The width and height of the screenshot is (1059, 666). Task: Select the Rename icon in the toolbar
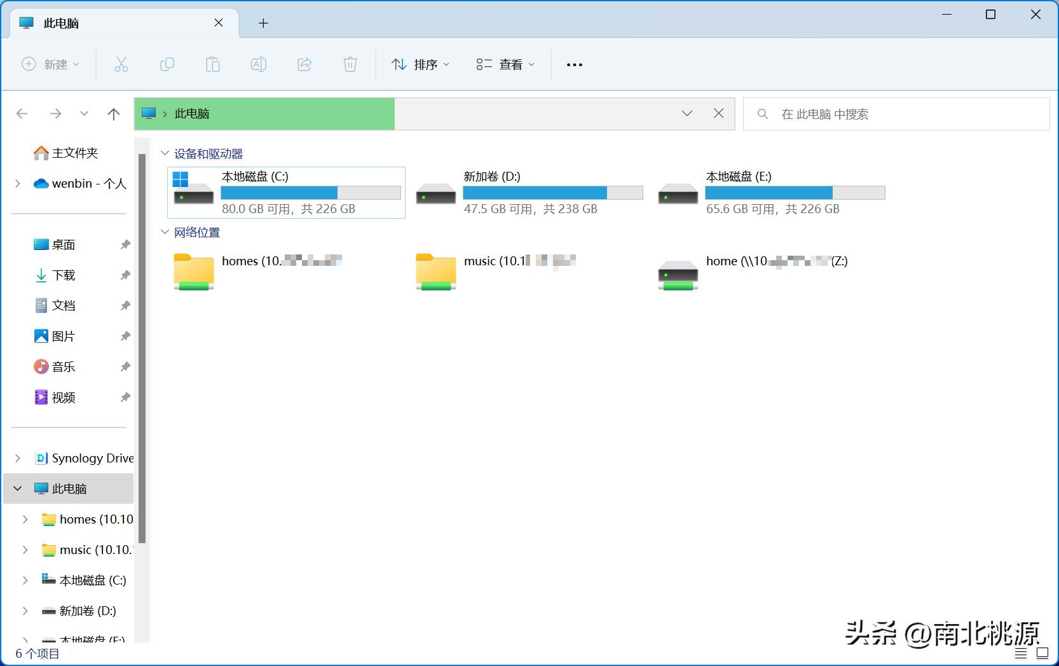pyautogui.click(x=259, y=64)
